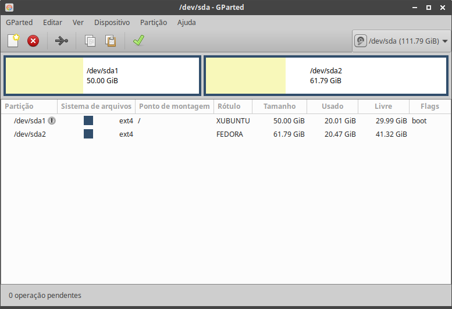Open the Editar menu
Viewport: 452px width, 309px height.
52,23
